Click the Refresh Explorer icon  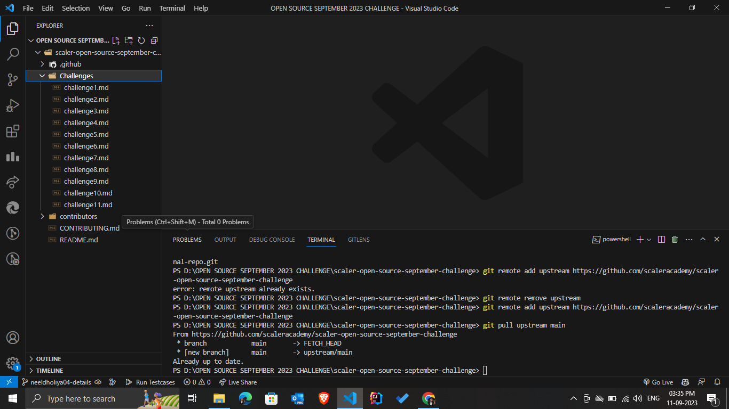pos(141,40)
